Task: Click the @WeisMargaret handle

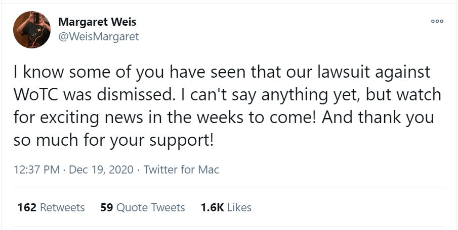Action: coord(98,36)
